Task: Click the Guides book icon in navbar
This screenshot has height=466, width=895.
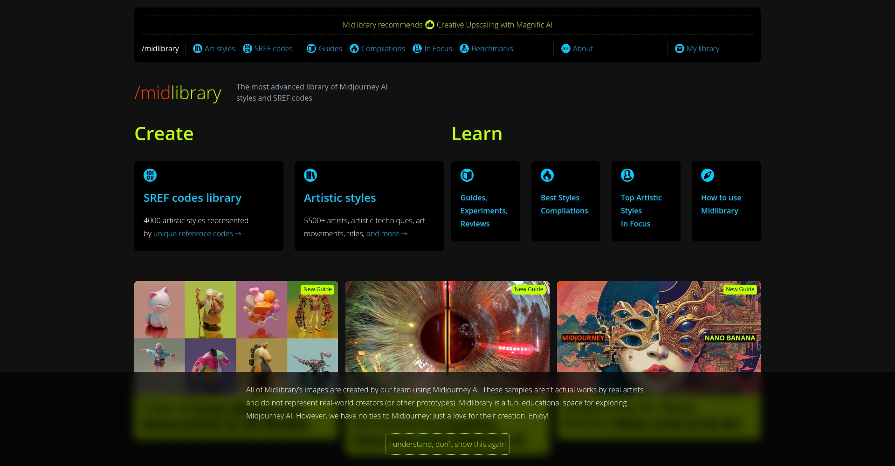Action: 311,48
